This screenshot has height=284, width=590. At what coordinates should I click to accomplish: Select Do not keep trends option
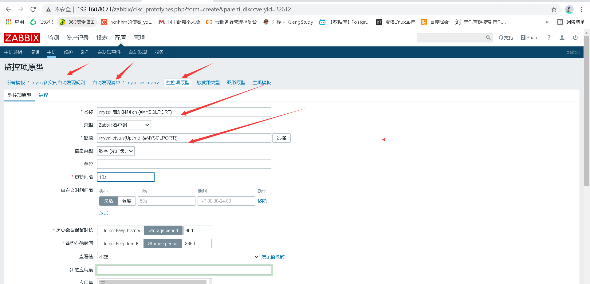pyautogui.click(x=120, y=244)
